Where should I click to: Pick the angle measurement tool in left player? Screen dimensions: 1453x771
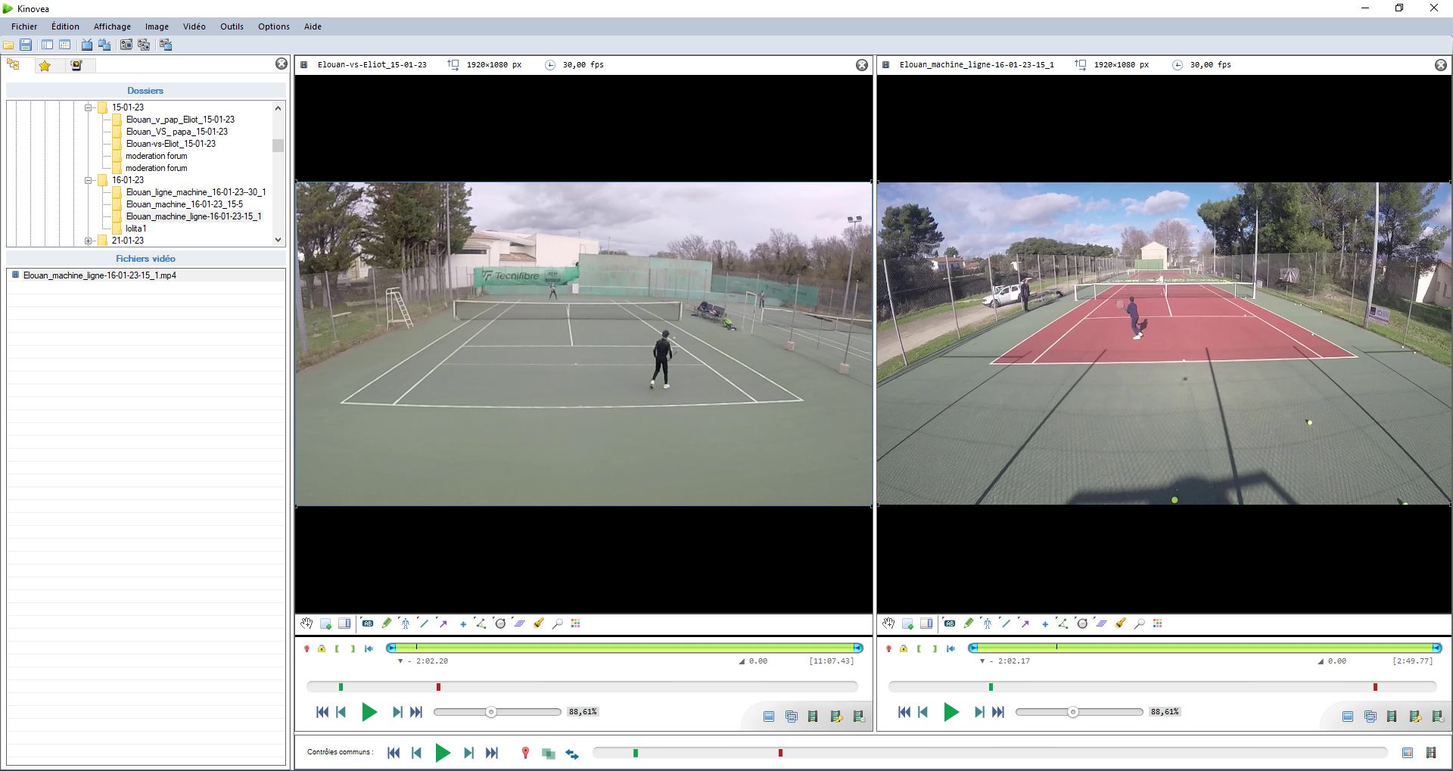point(481,623)
